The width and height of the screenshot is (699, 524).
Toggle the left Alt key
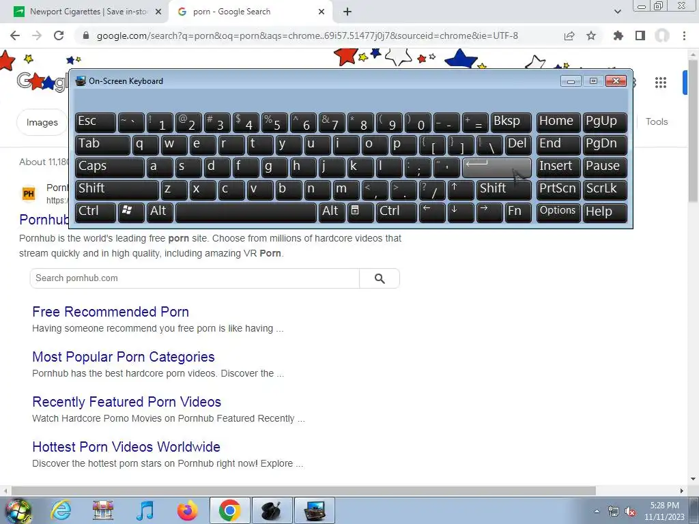[160, 213]
